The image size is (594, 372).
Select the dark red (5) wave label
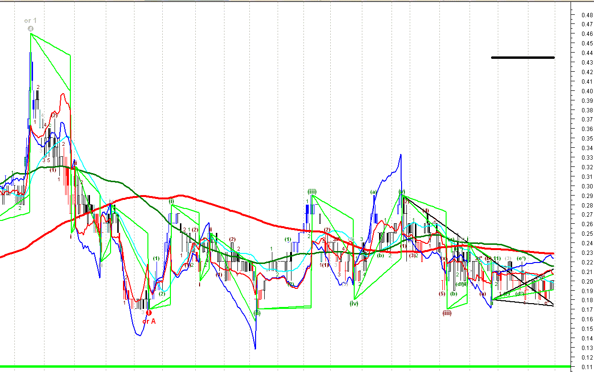point(442,294)
